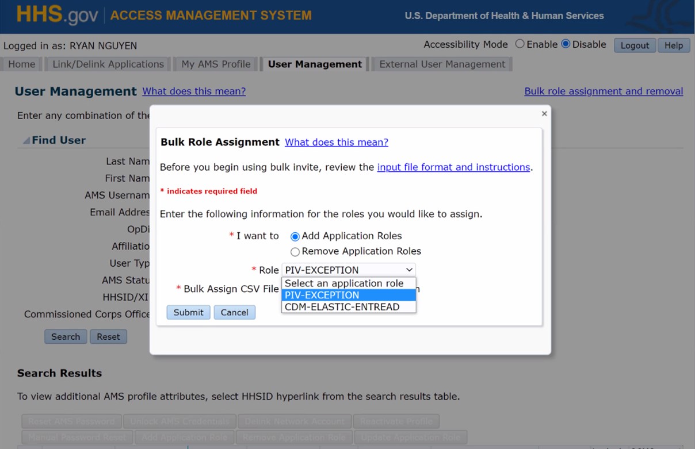Switch to the Home tab
The width and height of the screenshot is (695, 449).
(x=22, y=64)
